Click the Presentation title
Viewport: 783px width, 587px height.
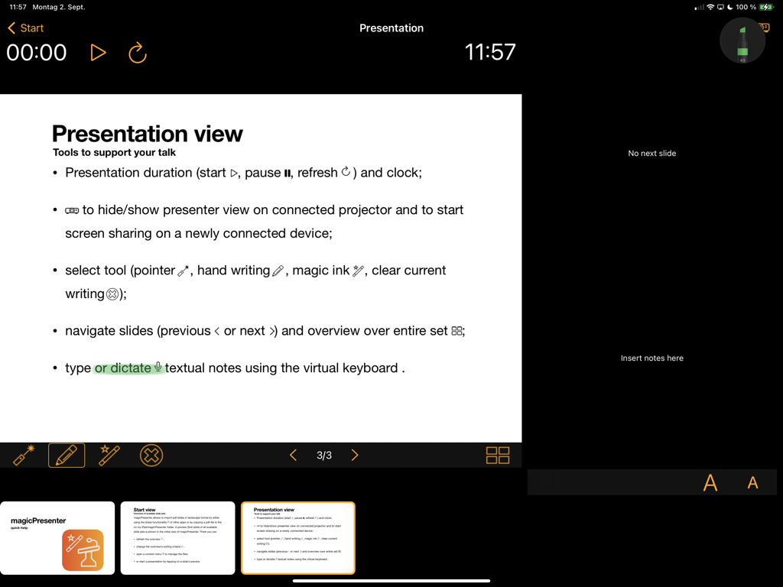(x=391, y=28)
